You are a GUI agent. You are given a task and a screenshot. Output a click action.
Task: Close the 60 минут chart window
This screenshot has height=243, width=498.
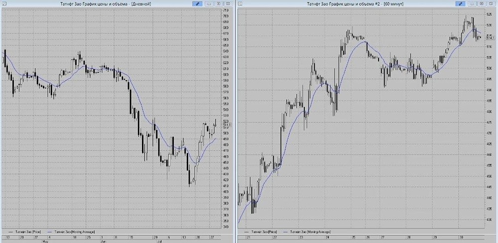tap(491, 3)
